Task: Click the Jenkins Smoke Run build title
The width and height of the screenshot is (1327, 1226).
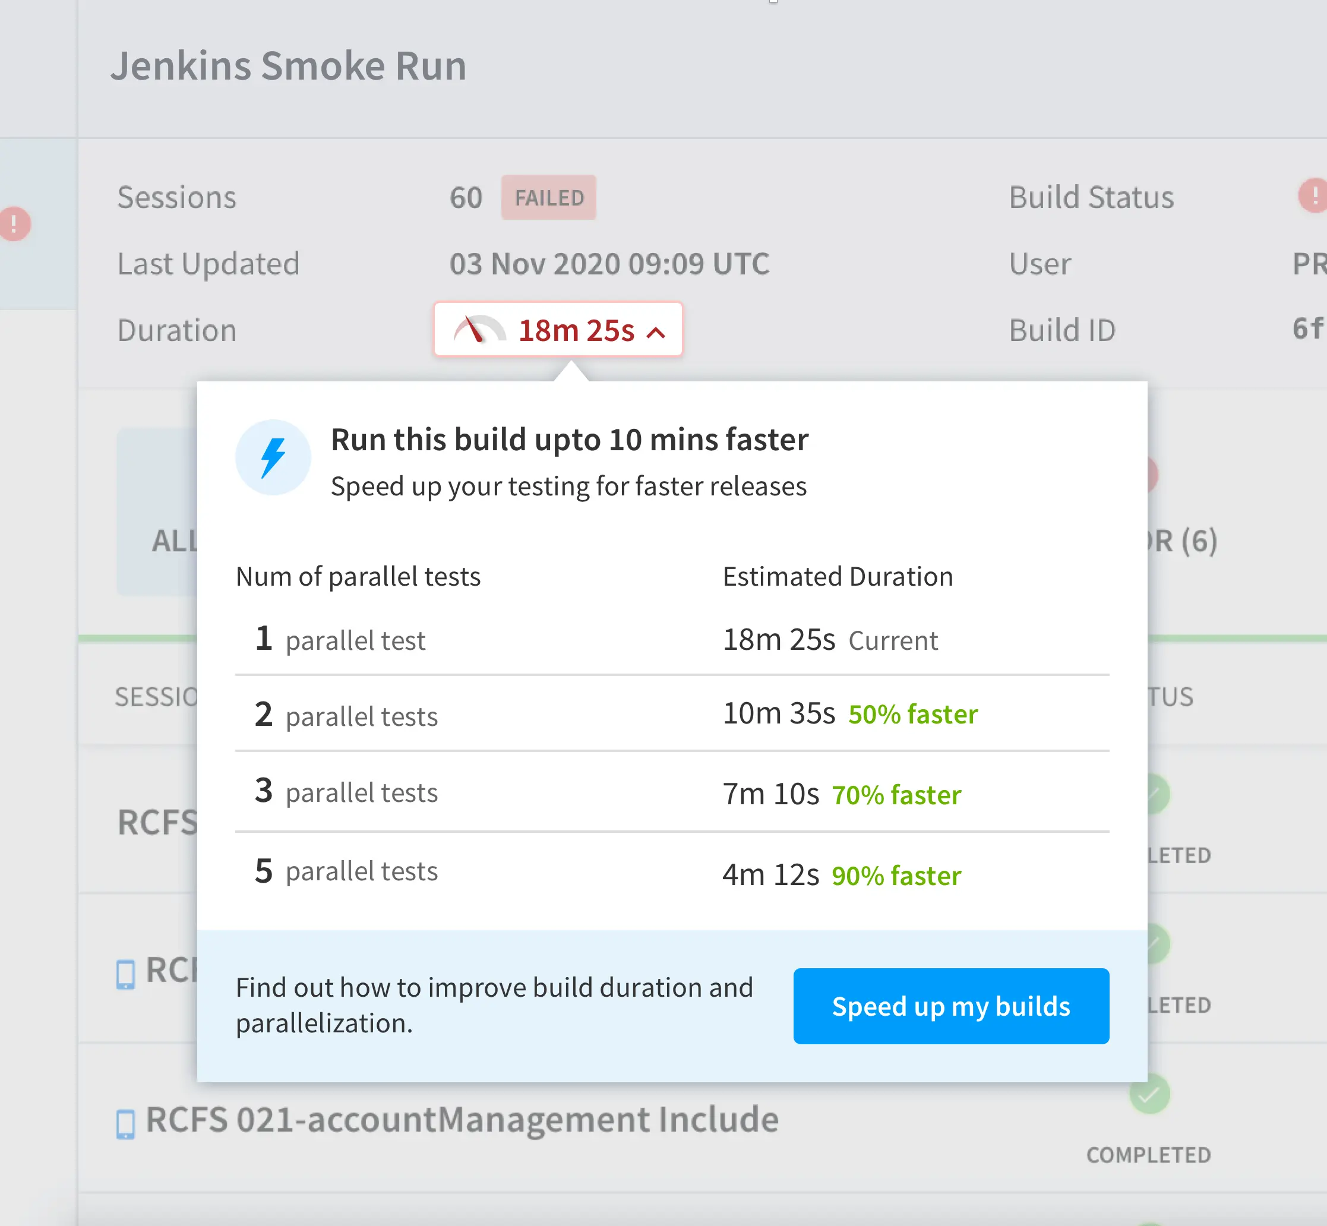Action: coord(289,67)
